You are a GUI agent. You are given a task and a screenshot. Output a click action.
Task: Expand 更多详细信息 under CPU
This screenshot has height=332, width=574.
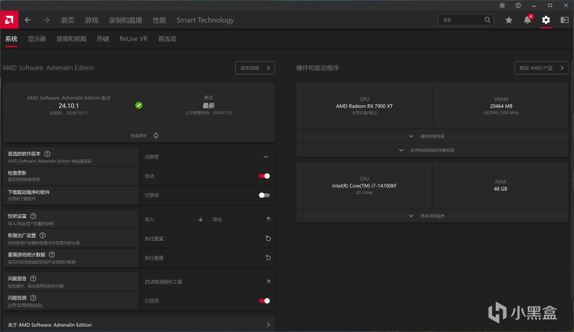pos(432,216)
